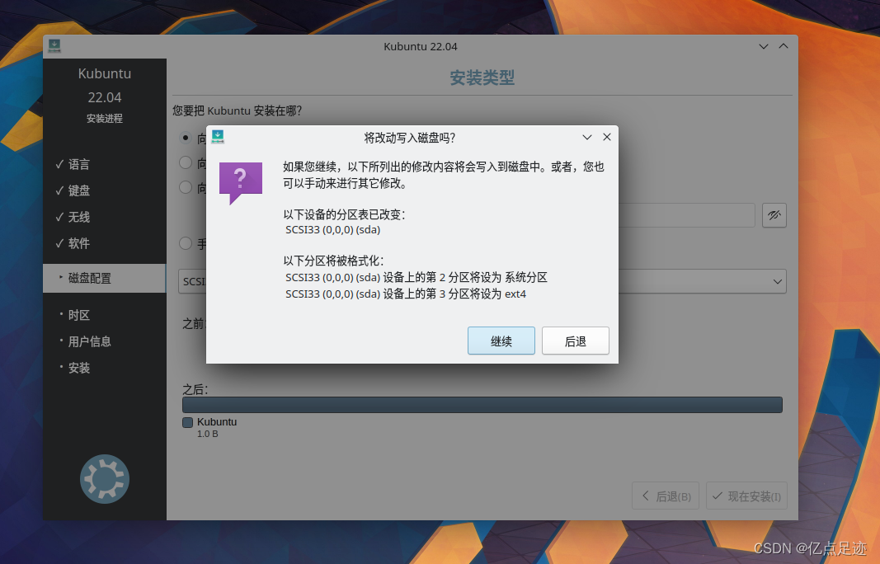Click the Kubuntu partition color swatch
This screenshot has height=564, width=880.
(187, 422)
